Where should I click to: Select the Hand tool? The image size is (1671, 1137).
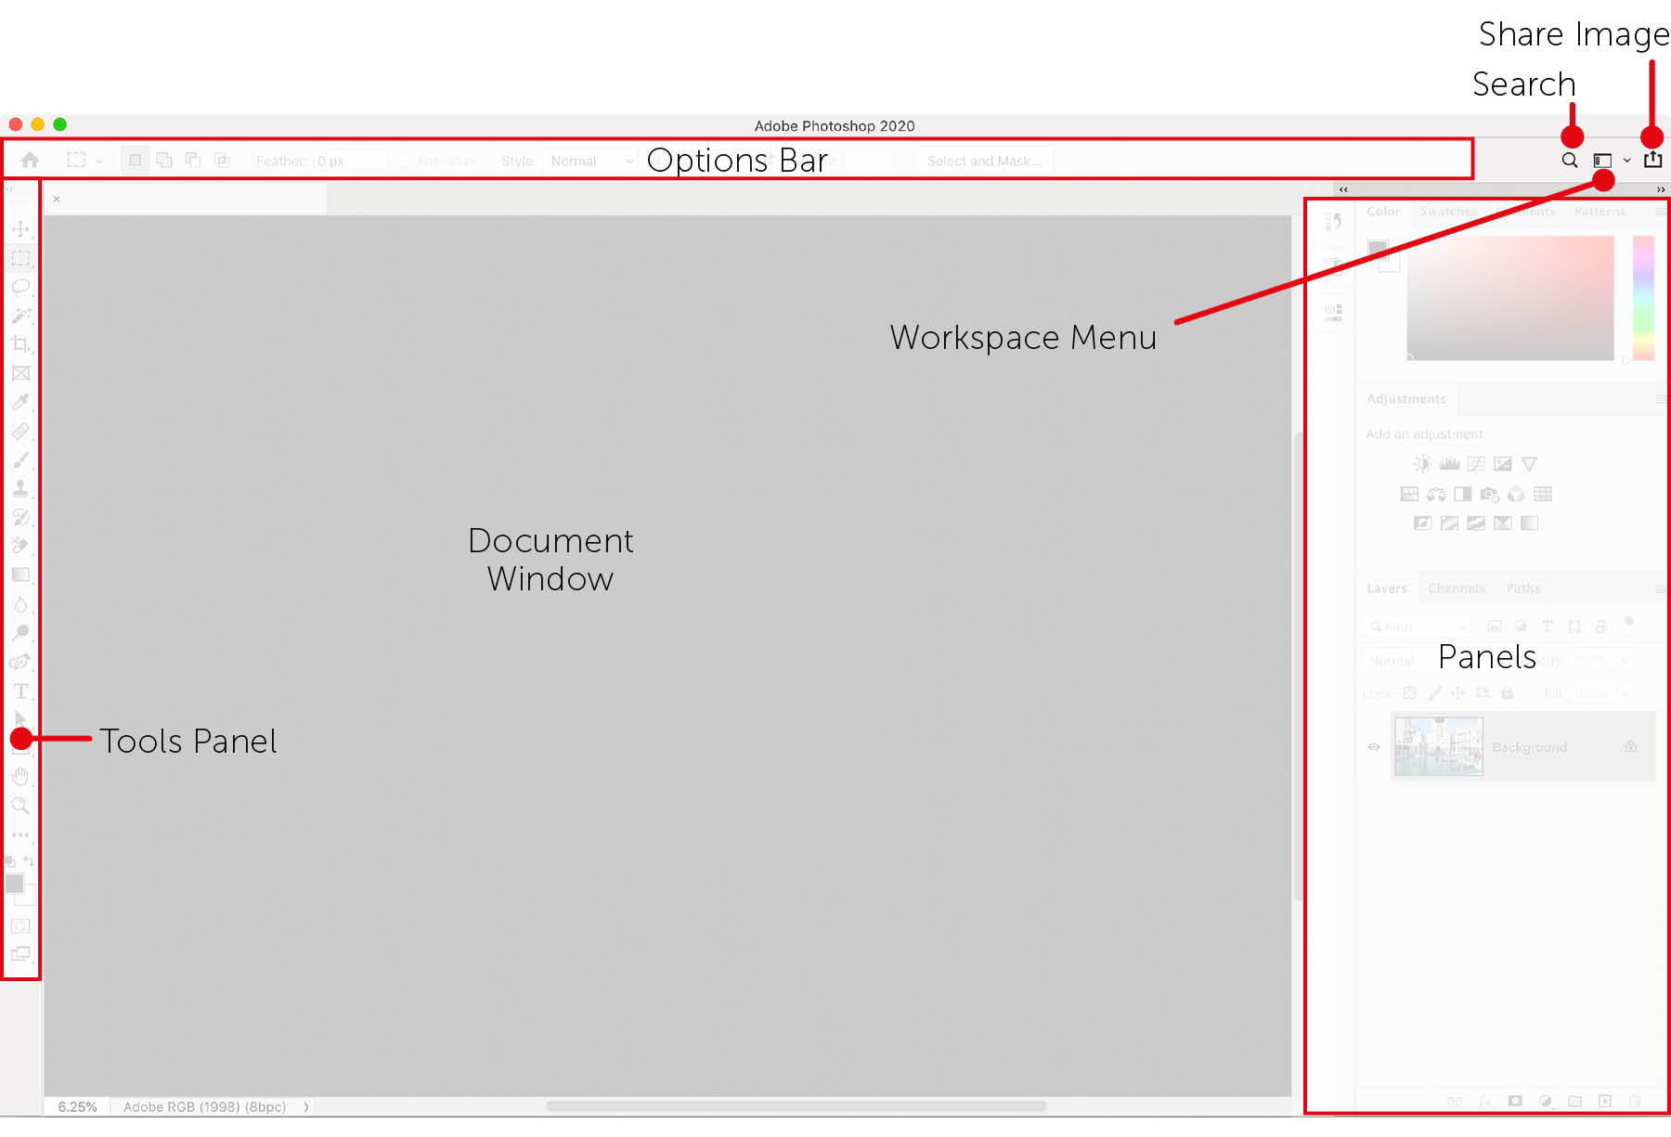pos(20,776)
